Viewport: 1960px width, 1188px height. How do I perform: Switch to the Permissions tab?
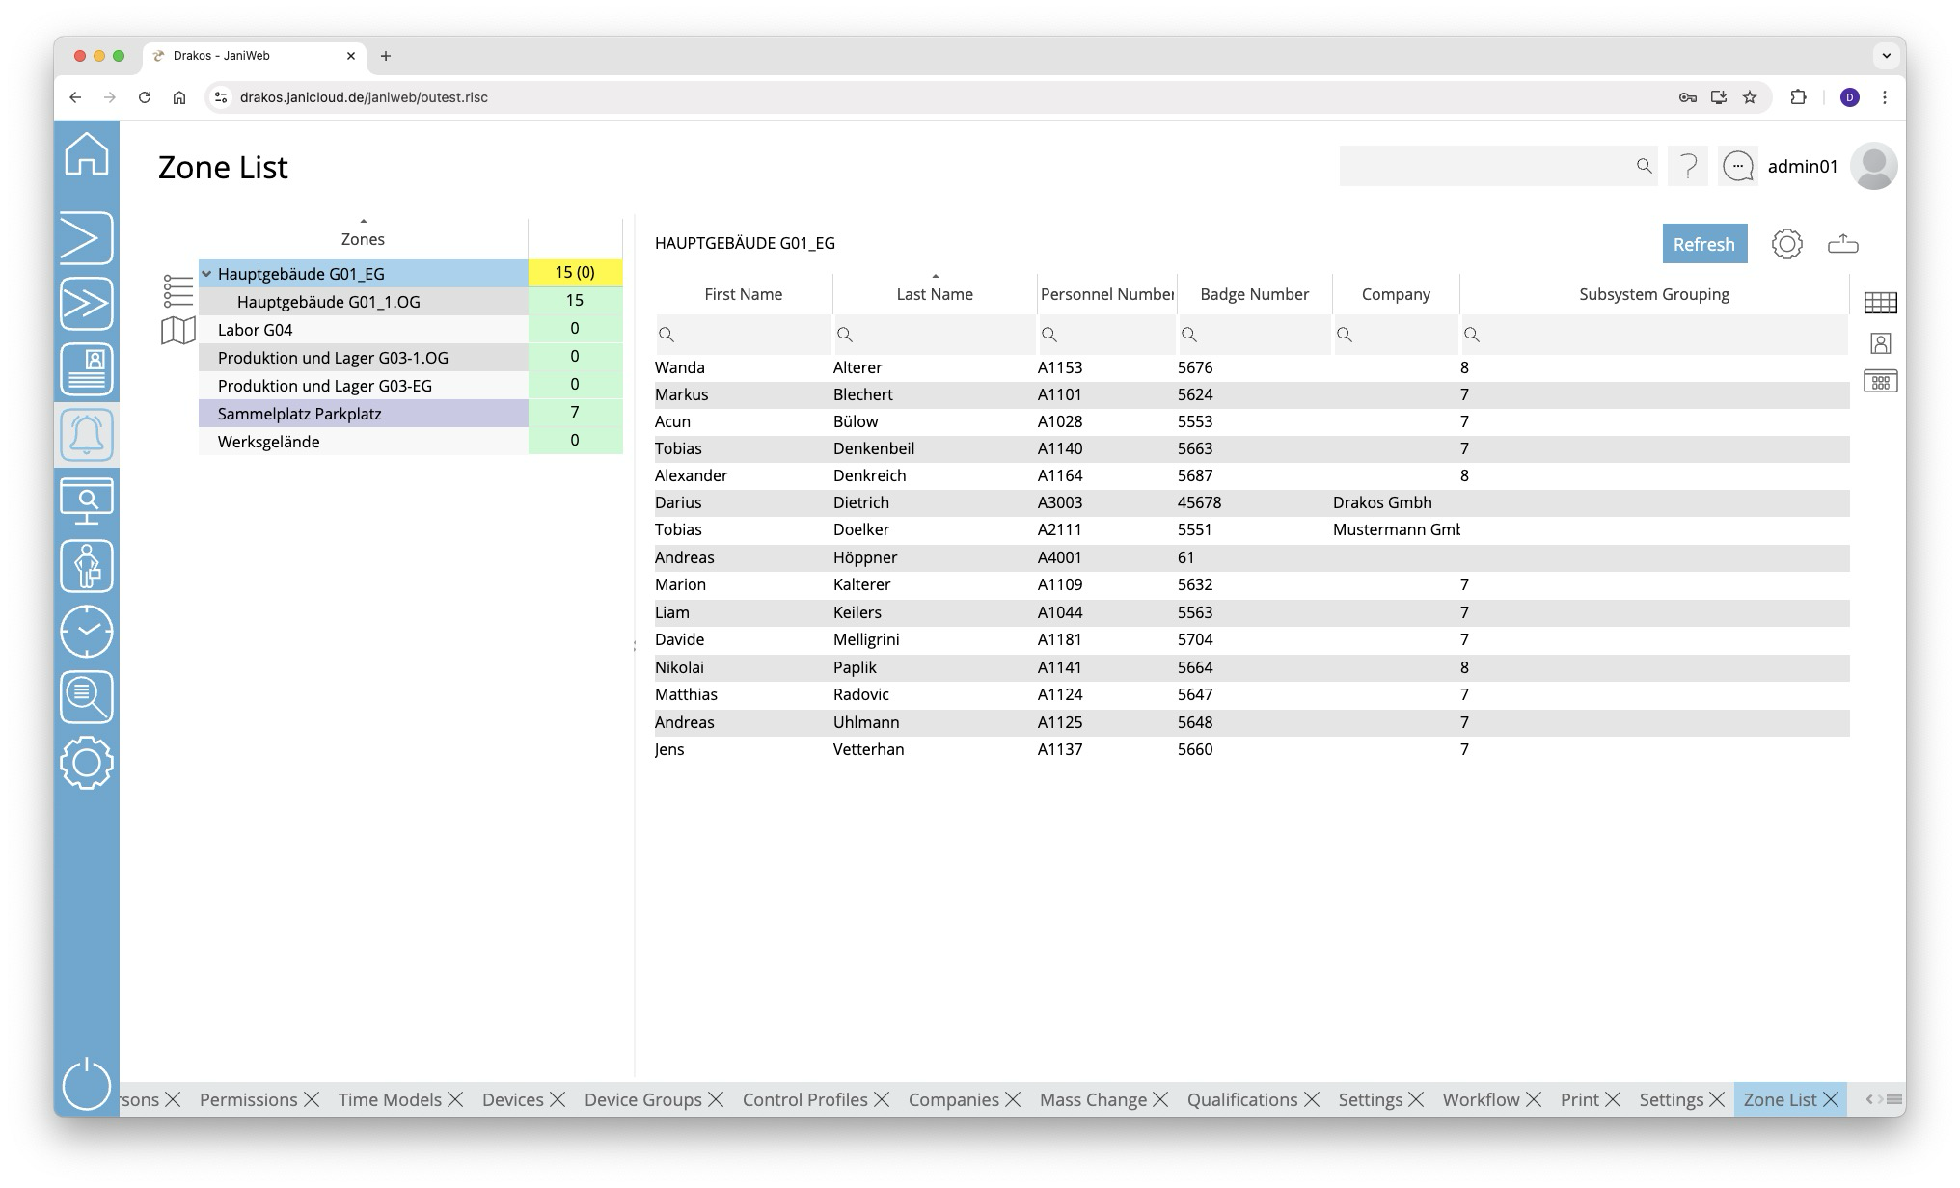tap(248, 1099)
